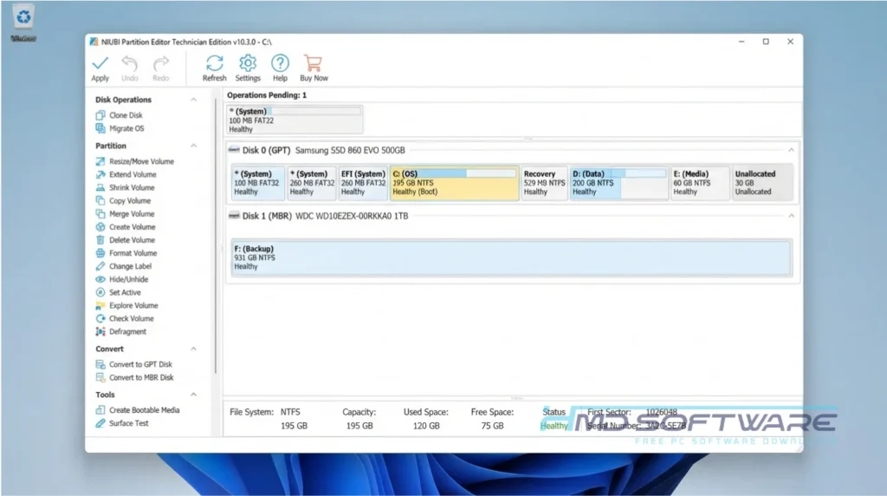
Task: Select Copy Volume
Action: pyautogui.click(x=123, y=200)
